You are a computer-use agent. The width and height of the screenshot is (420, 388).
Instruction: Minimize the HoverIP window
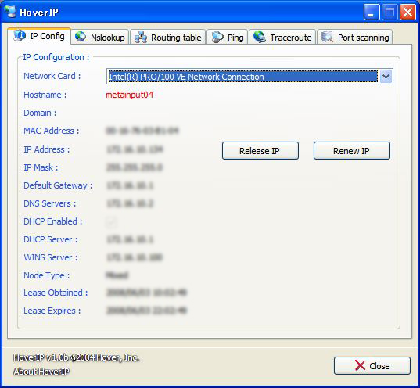[x=372, y=12]
